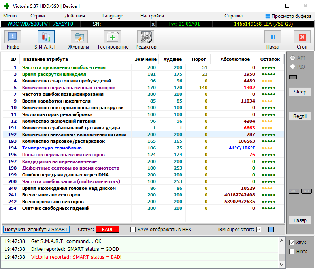Viewport: 315px width, 269px height.
Task: Select row Температура гермоблока
Action: coord(143,148)
